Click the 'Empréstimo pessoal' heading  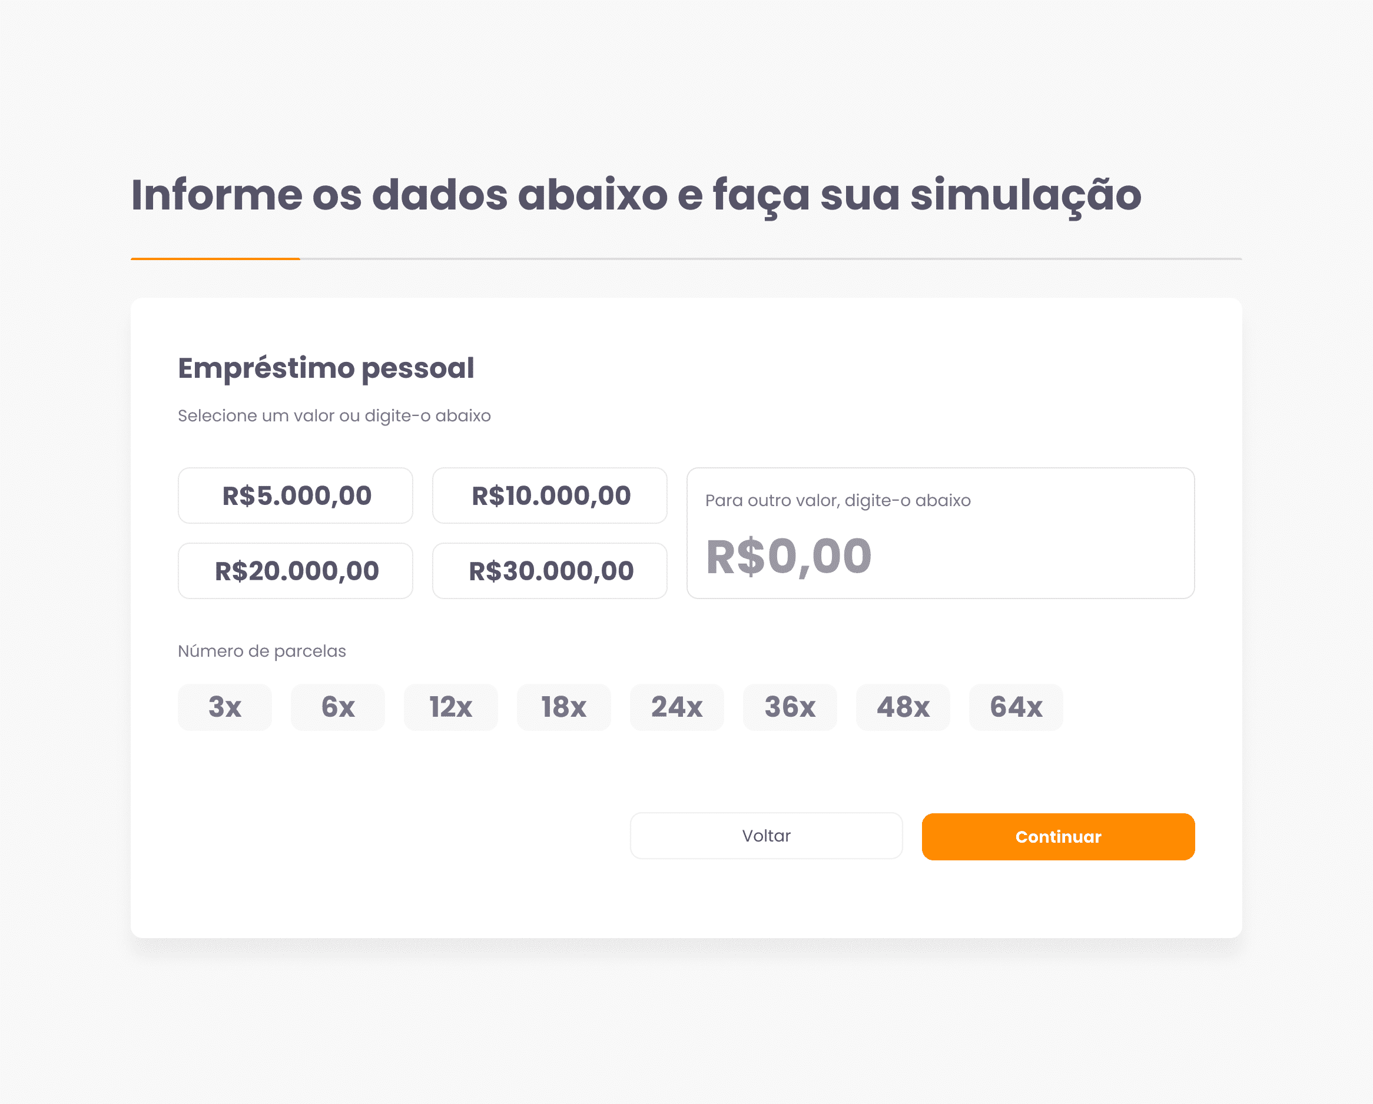[326, 368]
